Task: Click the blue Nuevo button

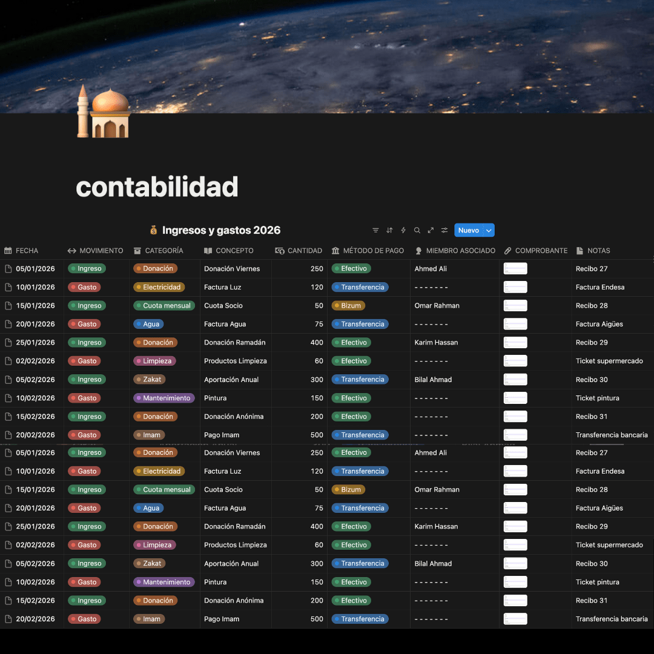Action: pyautogui.click(x=468, y=230)
